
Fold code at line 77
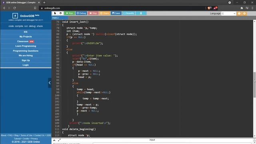click(60, 25)
